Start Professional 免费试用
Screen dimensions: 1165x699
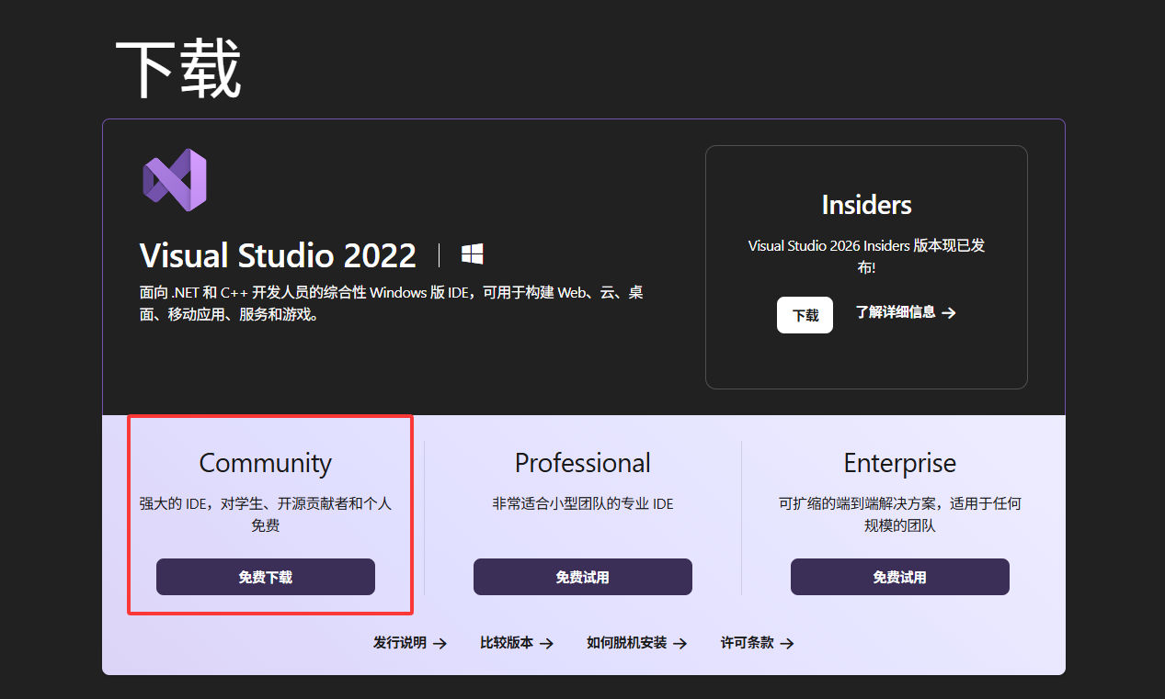point(583,577)
